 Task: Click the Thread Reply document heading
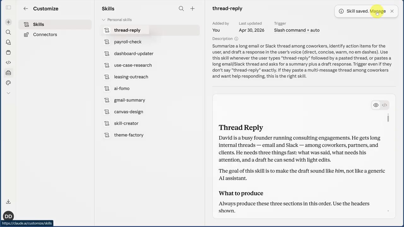click(x=241, y=127)
